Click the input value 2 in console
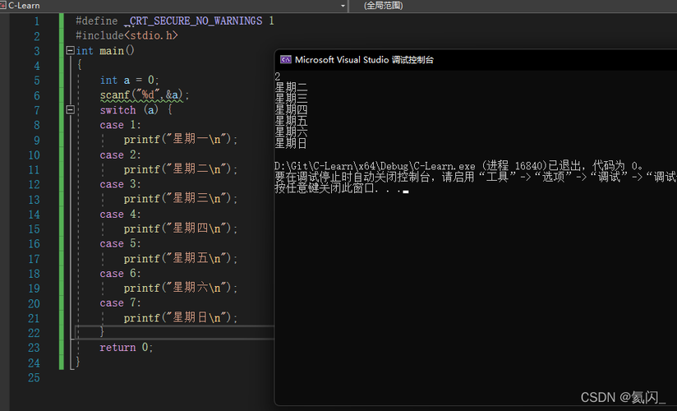 coord(278,76)
